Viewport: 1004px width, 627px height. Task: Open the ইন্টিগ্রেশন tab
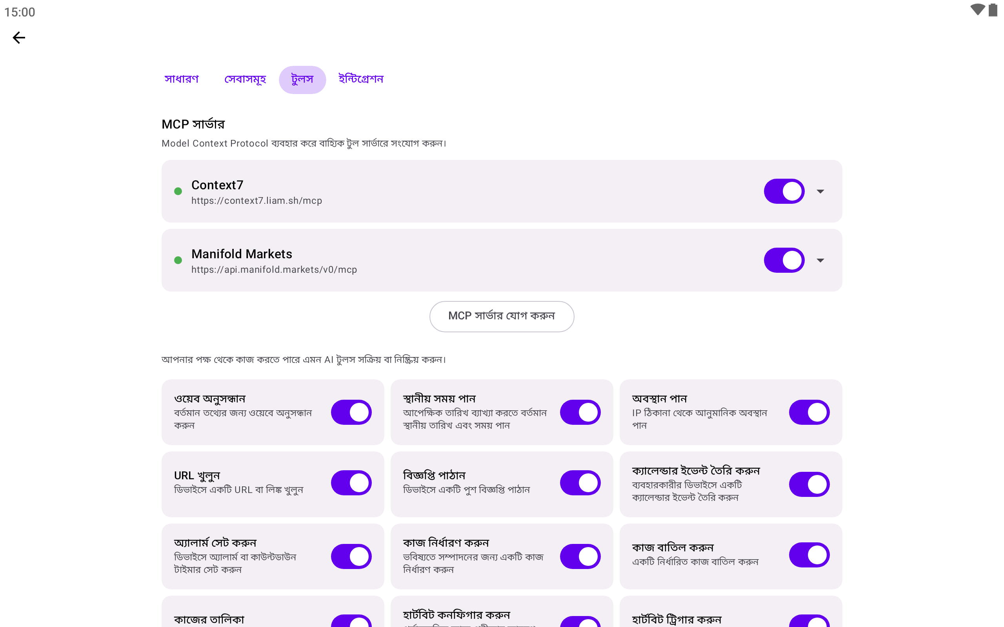click(360, 79)
